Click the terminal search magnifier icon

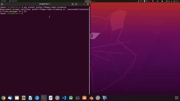(x=73, y=4)
